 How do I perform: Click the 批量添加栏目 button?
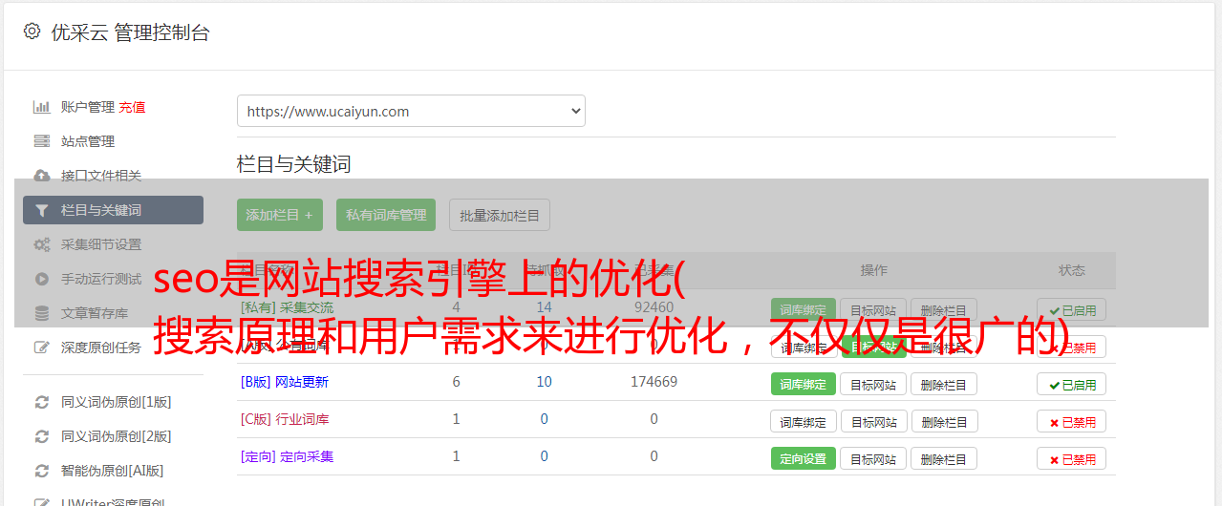500,215
